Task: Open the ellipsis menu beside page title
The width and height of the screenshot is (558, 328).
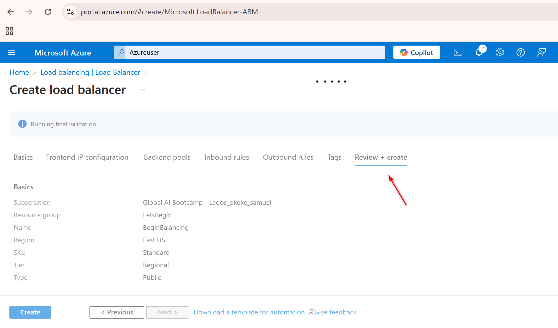Action: coord(142,90)
